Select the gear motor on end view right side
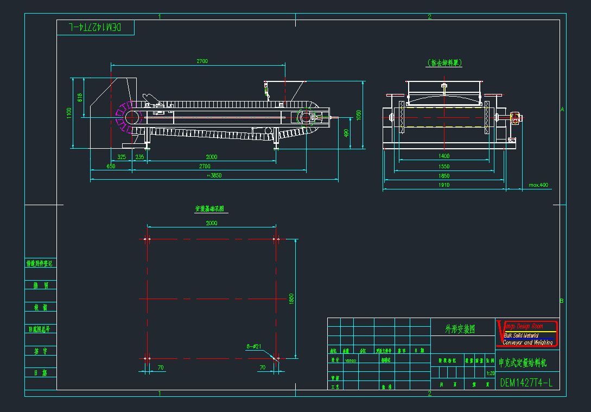The width and height of the screenshot is (591, 412). point(515,117)
